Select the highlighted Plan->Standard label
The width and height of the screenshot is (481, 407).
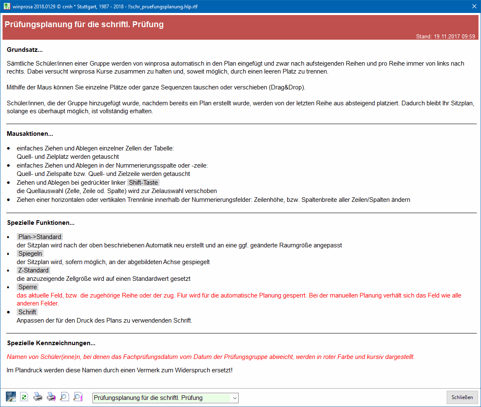(x=40, y=237)
